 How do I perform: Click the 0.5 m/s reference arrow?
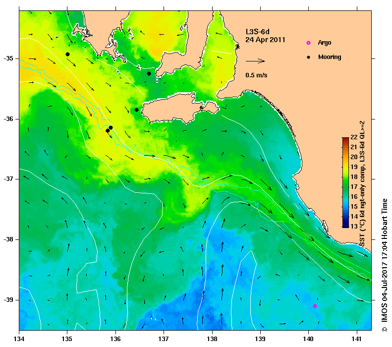pos(255,61)
